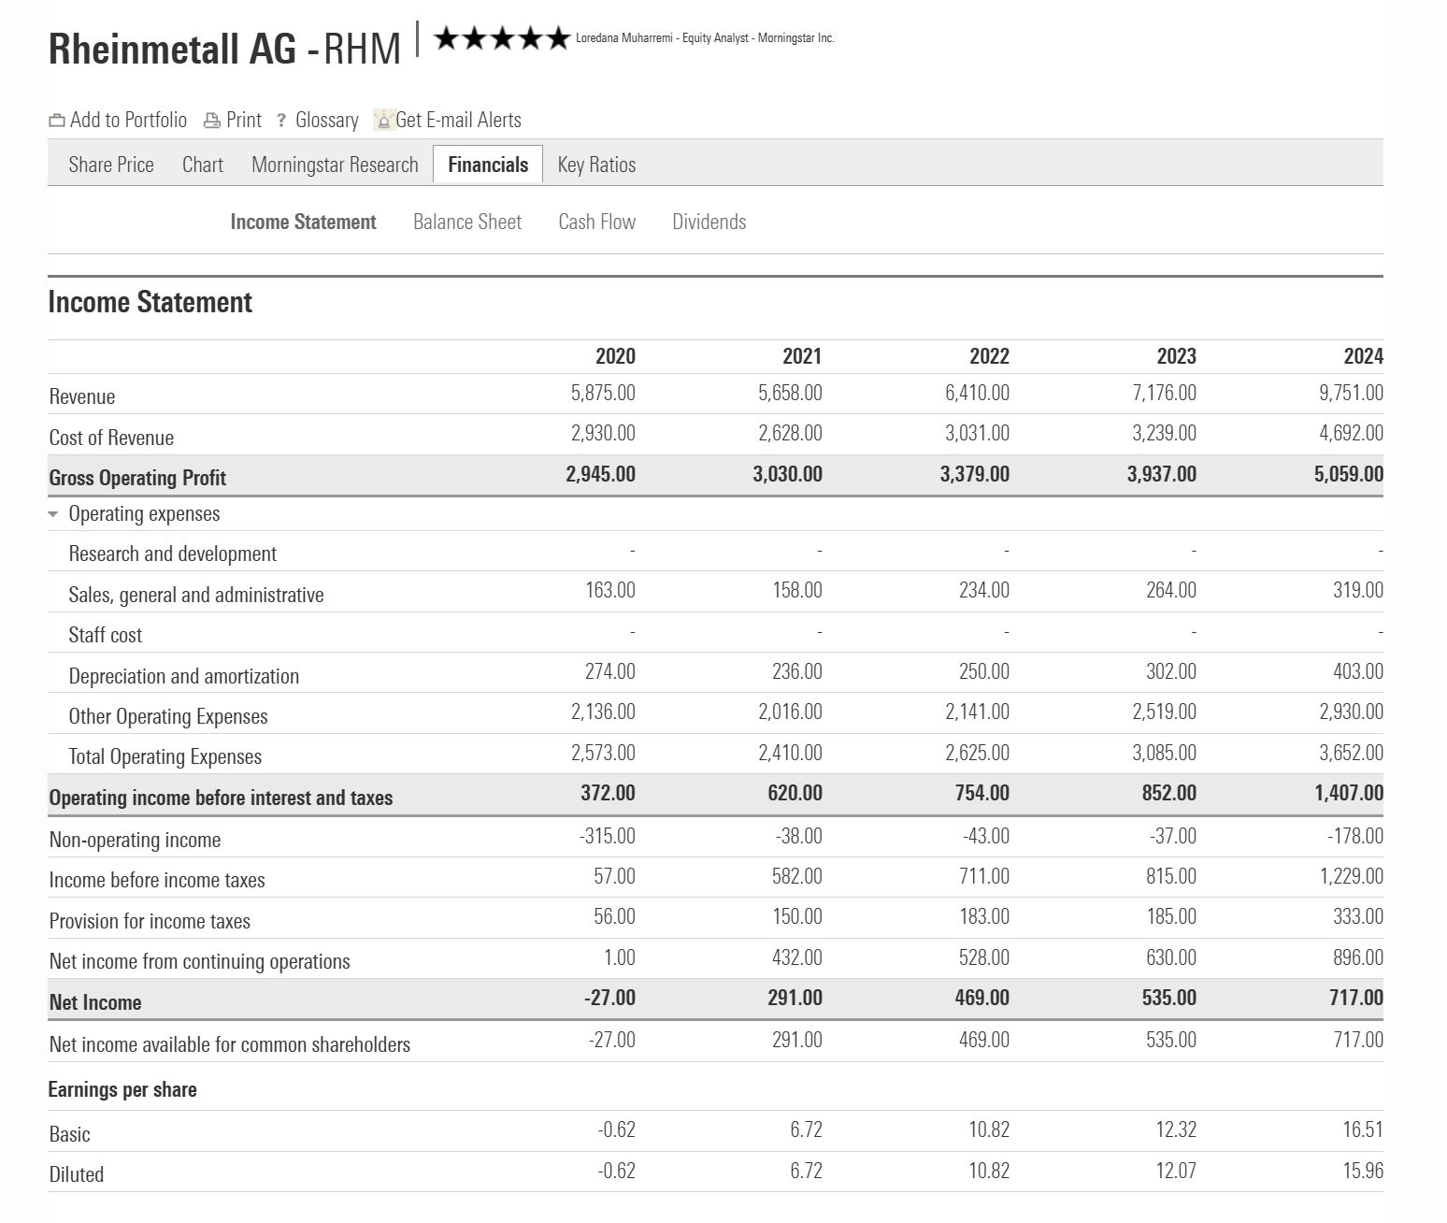This screenshot has height=1223, width=1447.
Task: Click the Print link
Action: [x=244, y=120]
